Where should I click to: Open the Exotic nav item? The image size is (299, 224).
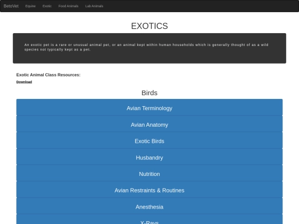pyautogui.click(x=47, y=6)
